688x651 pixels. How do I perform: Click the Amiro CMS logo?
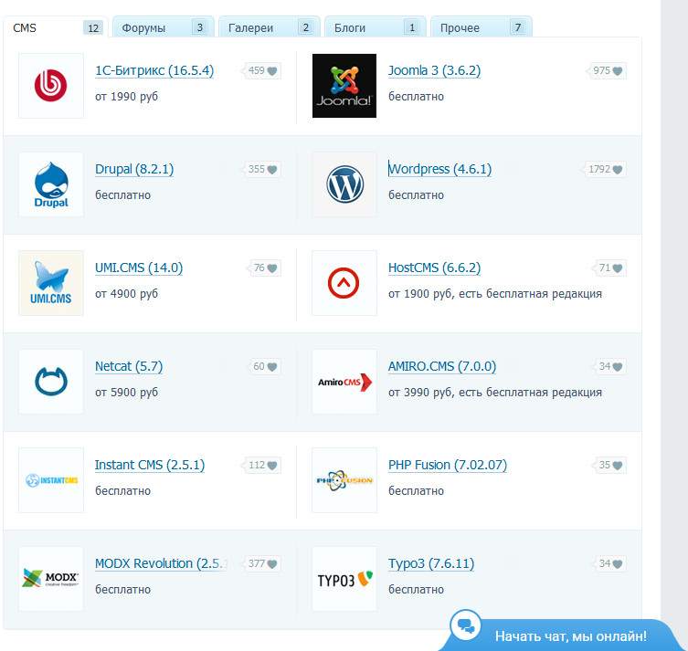tap(344, 382)
